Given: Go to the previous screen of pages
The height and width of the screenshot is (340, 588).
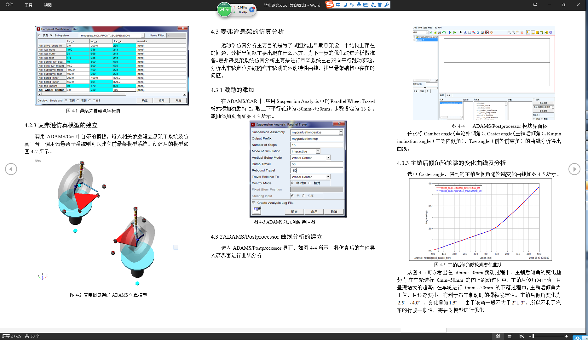Looking at the screenshot, I should [11, 169].
